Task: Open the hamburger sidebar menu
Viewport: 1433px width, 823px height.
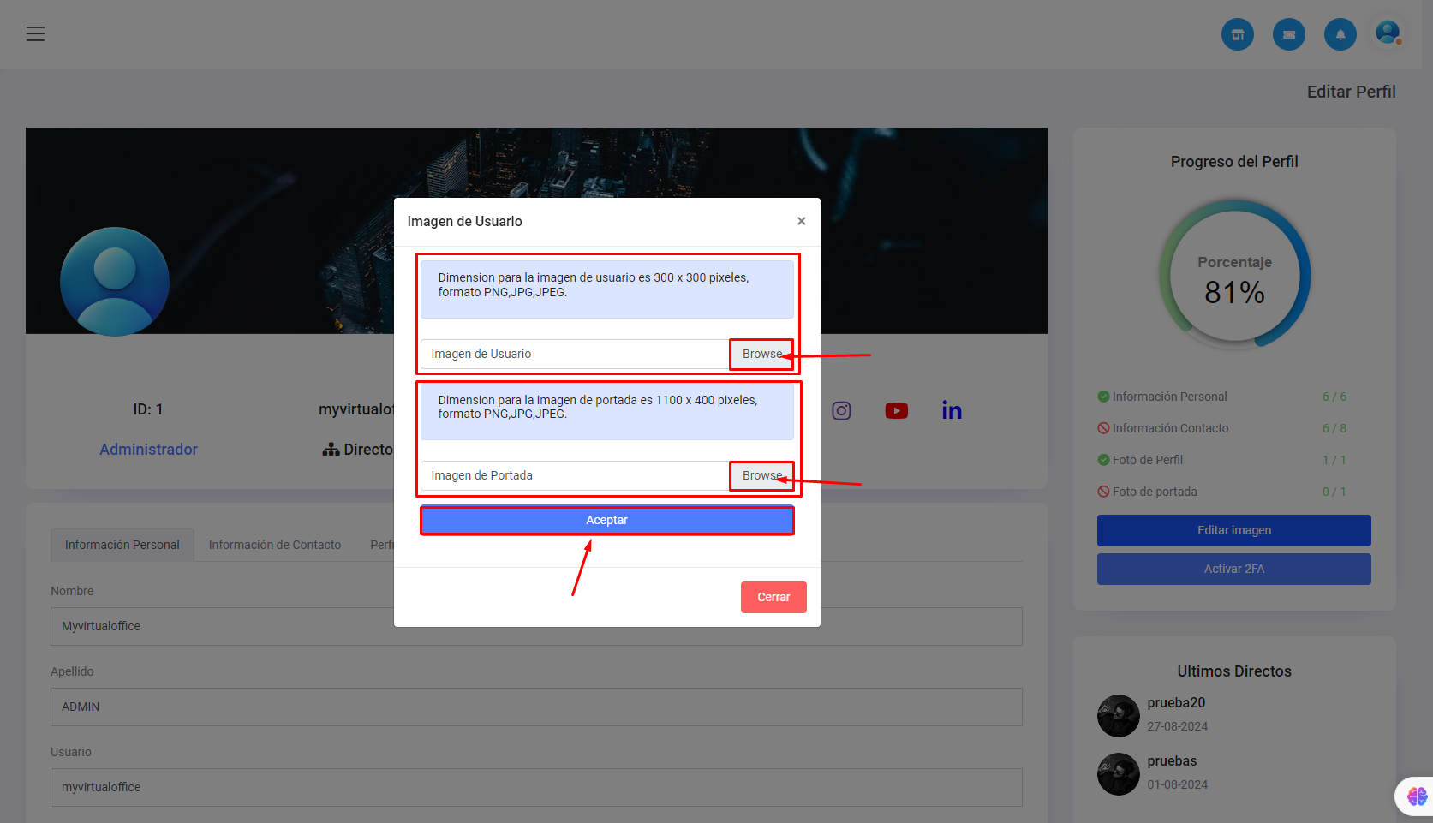Action: (x=35, y=34)
